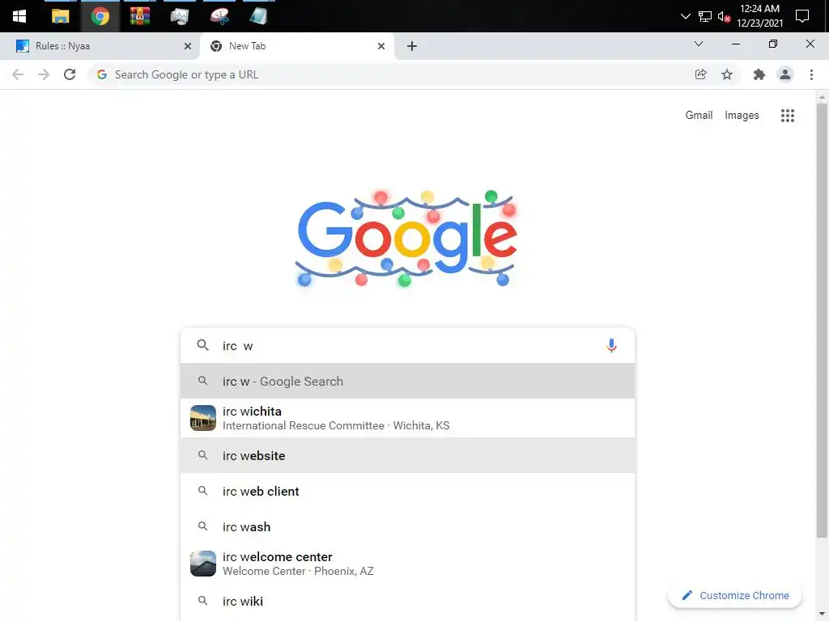
Task: Click the Chrome taskbar icon
Action: tap(100, 16)
